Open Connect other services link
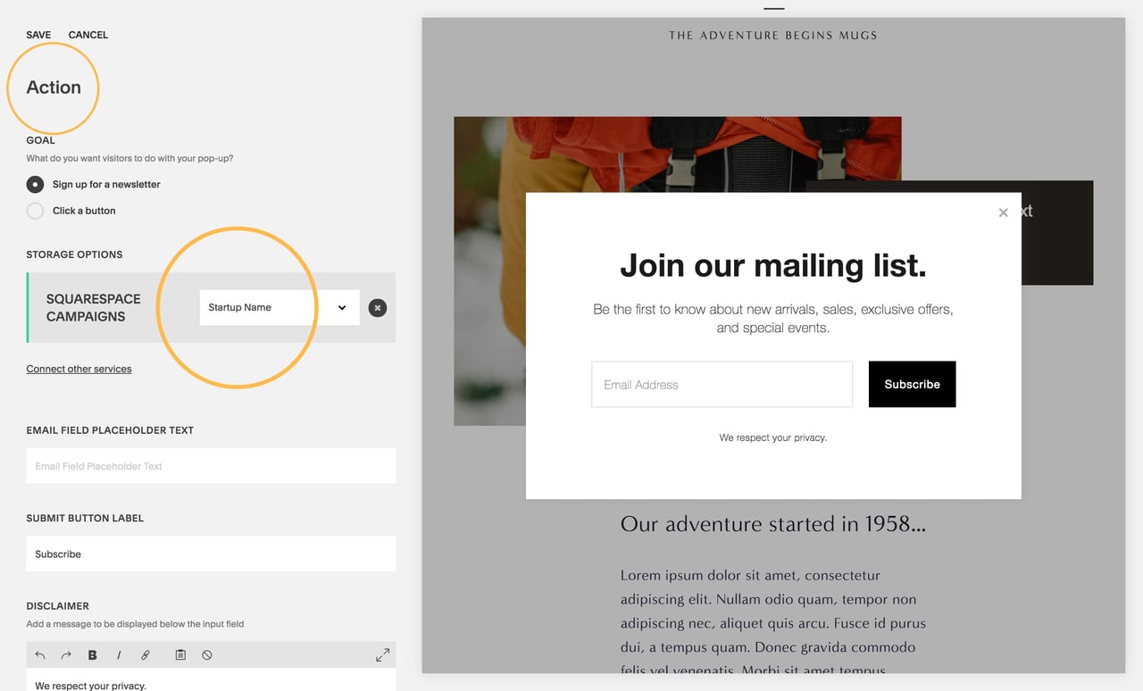Viewport: 1143px width, 691px height. click(79, 368)
